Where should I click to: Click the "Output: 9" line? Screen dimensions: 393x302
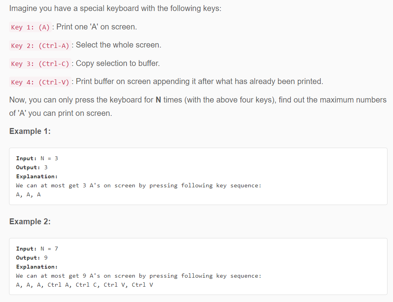click(x=32, y=258)
